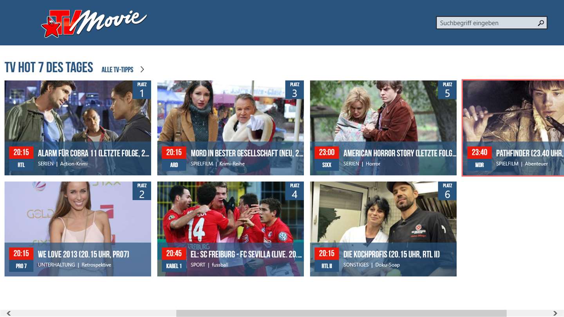The image size is (564, 317).
Task: Open EL: SC Freiburg - FC Sevilla tile
Action: pyautogui.click(x=230, y=229)
